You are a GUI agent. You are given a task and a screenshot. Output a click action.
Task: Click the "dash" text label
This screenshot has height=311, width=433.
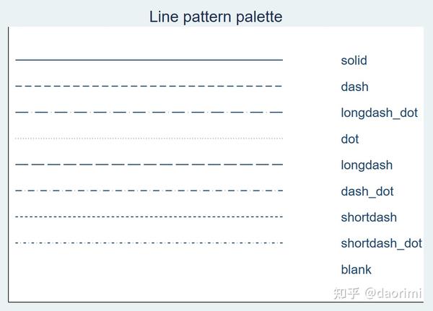click(x=354, y=87)
